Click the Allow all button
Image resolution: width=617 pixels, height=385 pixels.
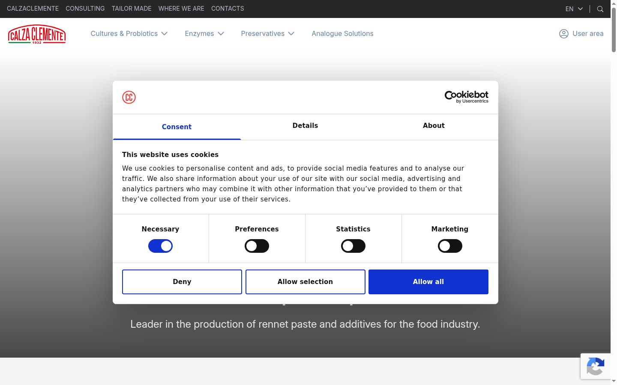(428, 282)
